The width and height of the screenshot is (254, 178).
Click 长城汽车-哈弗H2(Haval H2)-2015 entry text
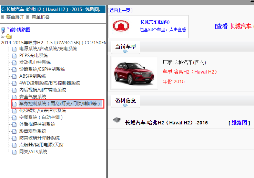pos(166,123)
